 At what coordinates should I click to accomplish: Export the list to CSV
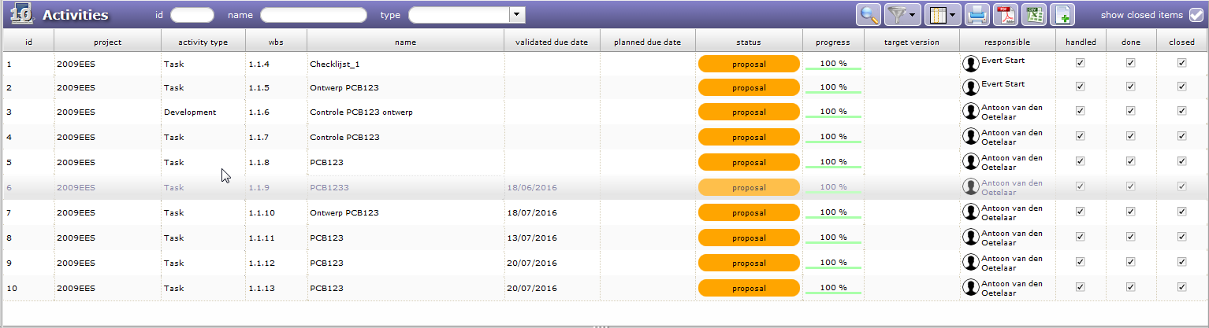point(1033,14)
